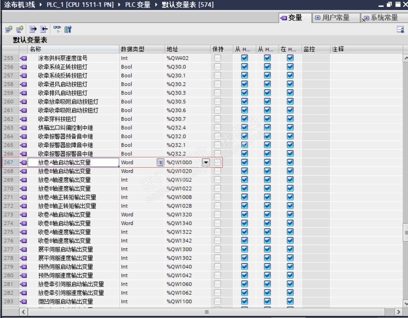This screenshot has width=408, height=318.
Task: Open address dropdown for %QW1000
Action: (206, 162)
